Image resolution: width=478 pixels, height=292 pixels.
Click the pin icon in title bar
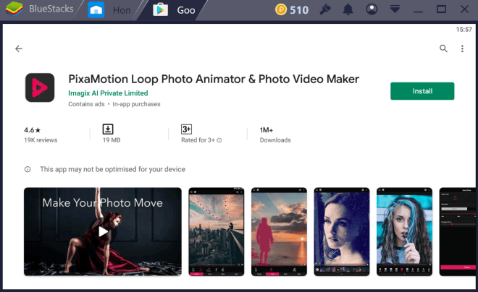[x=325, y=9]
